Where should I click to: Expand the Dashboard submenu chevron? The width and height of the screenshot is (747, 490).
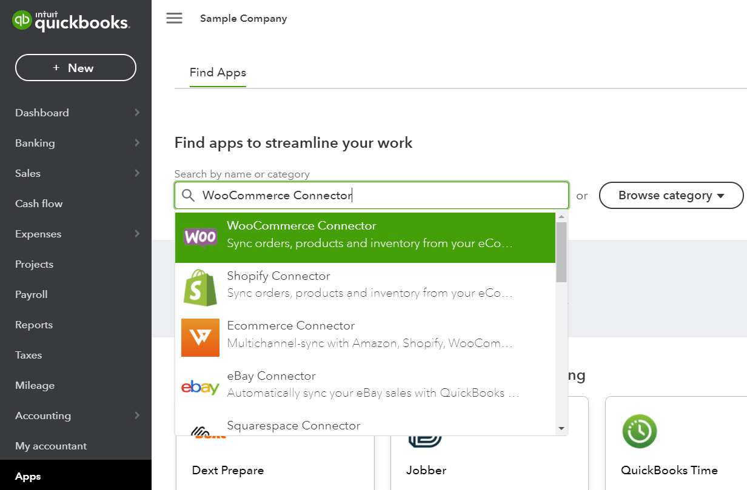137,112
